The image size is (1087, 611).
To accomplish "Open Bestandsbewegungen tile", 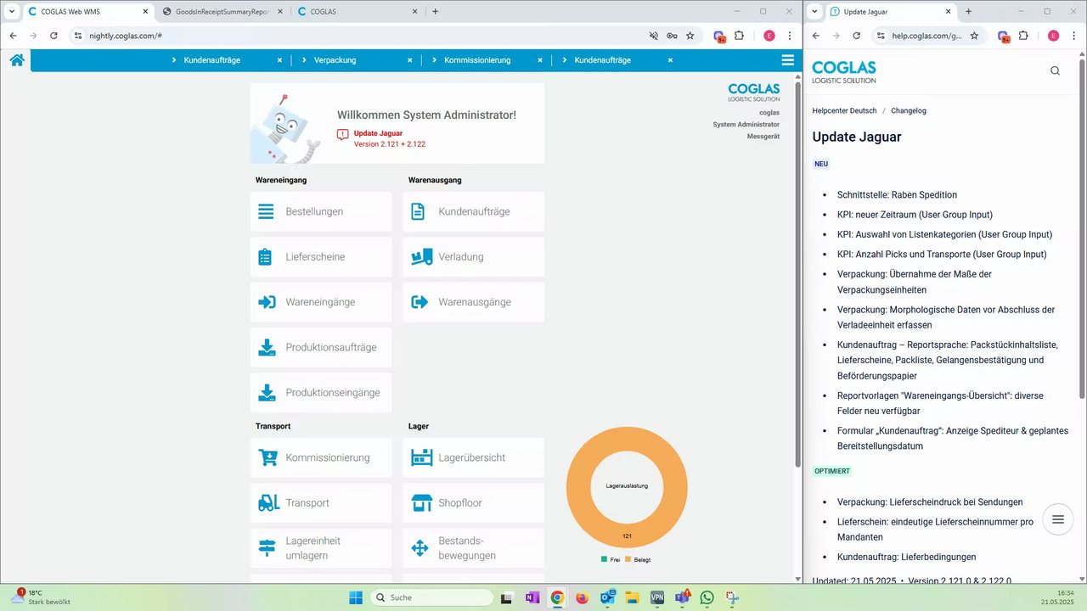I will pos(474,548).
